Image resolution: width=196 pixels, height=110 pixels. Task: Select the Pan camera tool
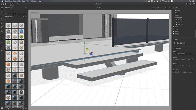2,35
